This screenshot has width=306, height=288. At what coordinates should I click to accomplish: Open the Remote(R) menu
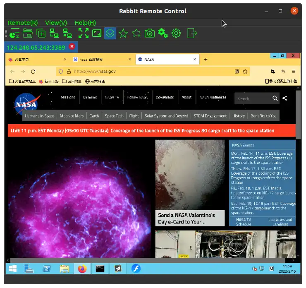pos(23,23)
